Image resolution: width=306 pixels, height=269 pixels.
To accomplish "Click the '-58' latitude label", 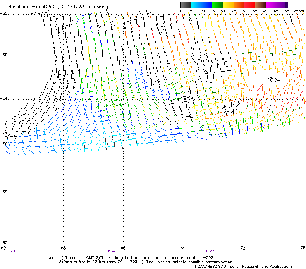I will click(x=4, y=192).
